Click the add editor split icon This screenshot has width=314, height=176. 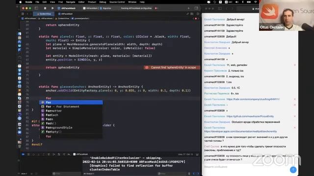198,14
